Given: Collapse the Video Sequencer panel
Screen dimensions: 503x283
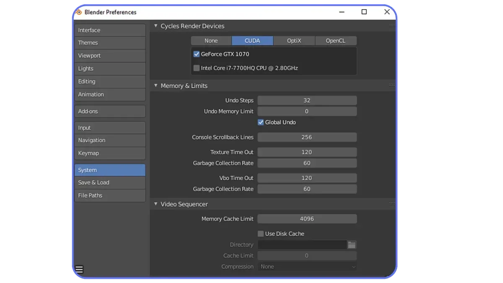Looking at the screenshot, I should click(156, 204).
